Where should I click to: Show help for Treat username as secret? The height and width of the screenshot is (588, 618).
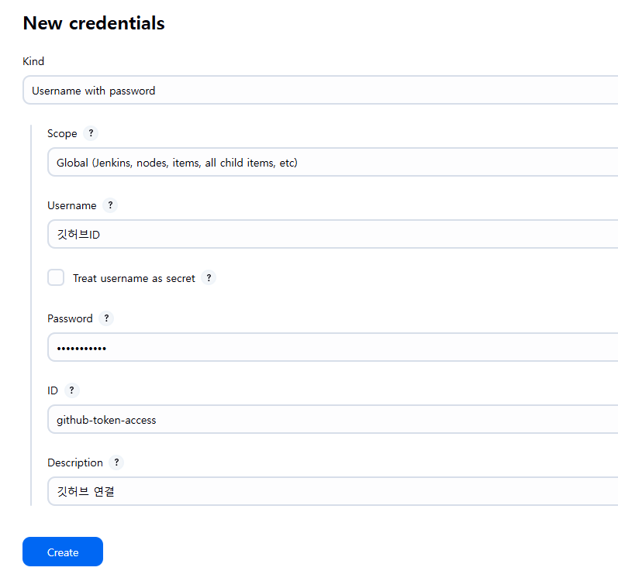209,278
